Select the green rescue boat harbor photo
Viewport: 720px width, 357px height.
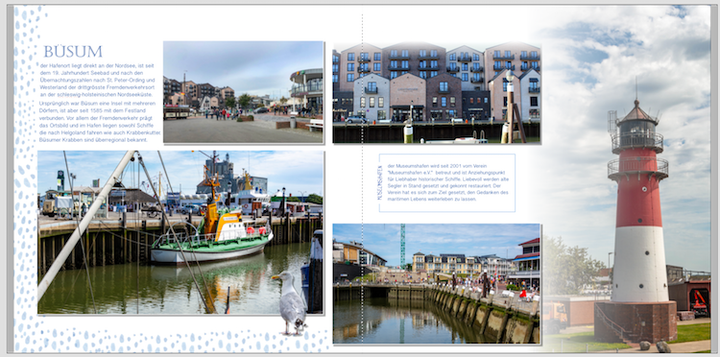tap(180, 232)
